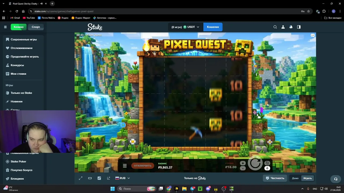344x193 pixels.
Task: Open File Explorer from the taskbar
Action: pos(184,189)
